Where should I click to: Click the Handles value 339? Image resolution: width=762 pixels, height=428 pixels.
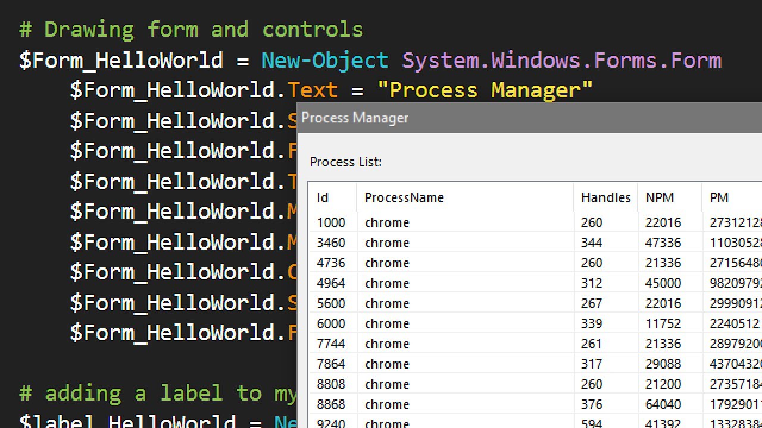pyautogui.click(x=592, y=323)
